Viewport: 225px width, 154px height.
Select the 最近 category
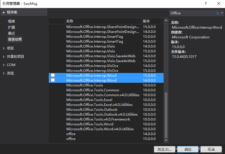11,33
